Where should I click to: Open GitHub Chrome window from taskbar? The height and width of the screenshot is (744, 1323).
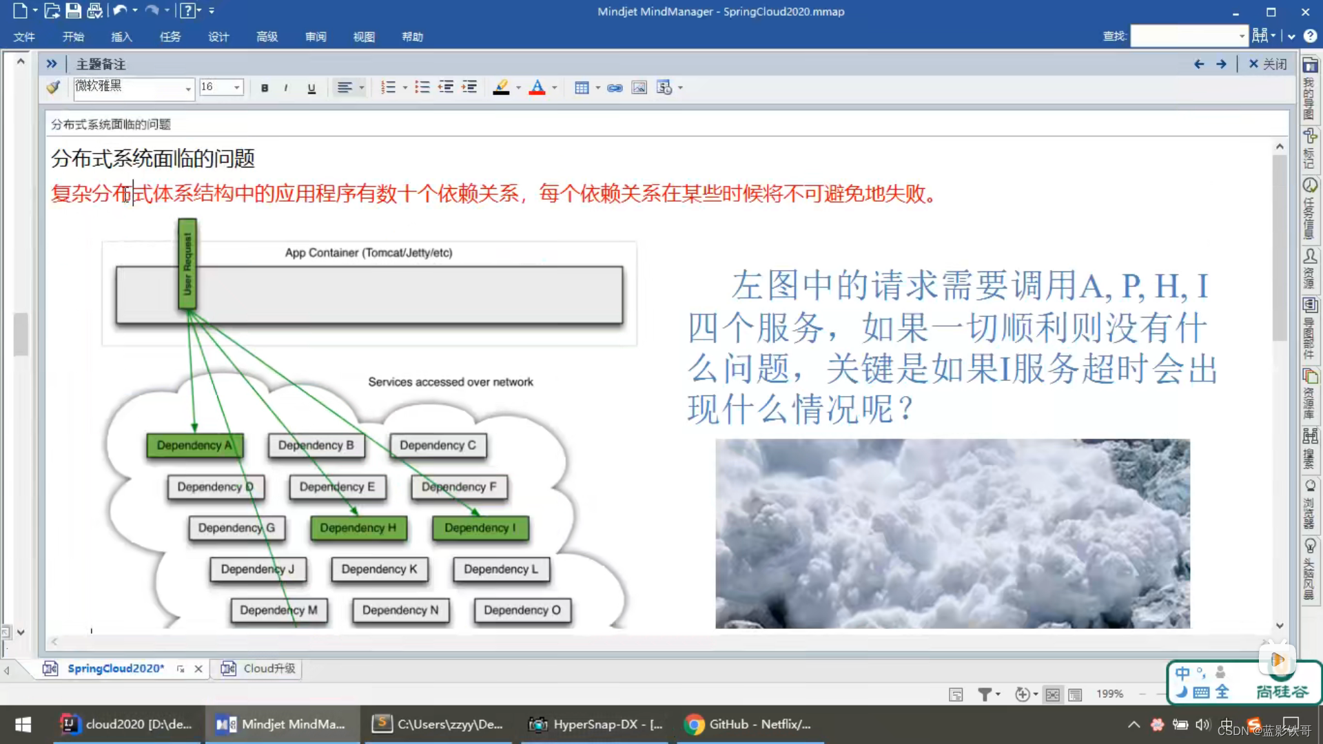point(749,724)
